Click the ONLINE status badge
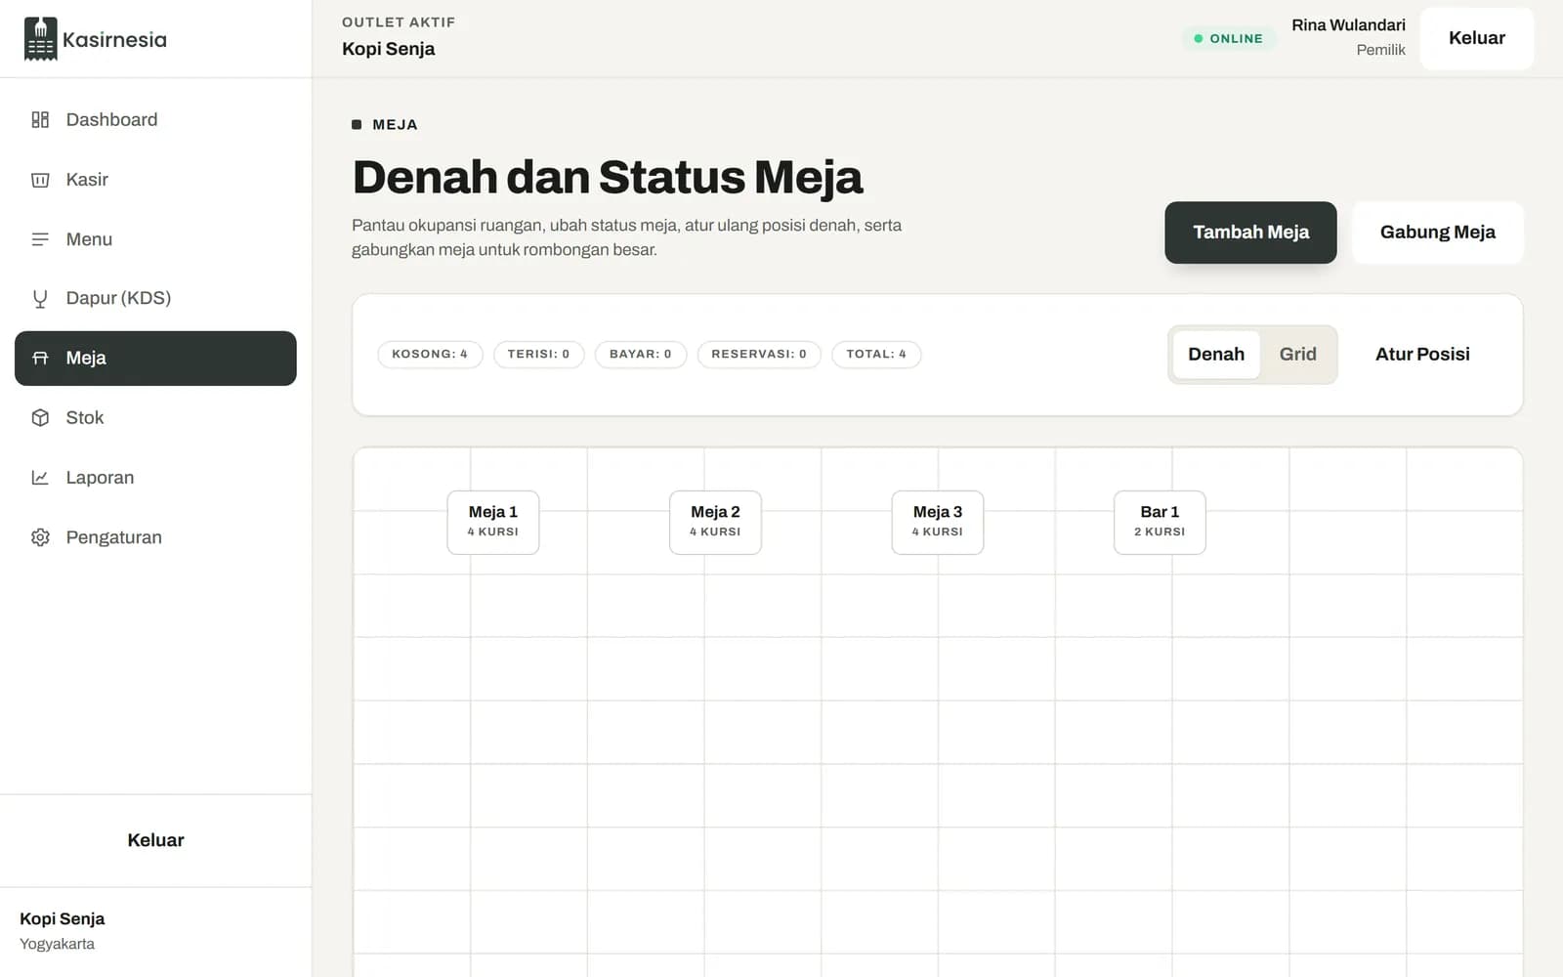This screenshot has width=1563, height=977. (x=1229, y=38)
